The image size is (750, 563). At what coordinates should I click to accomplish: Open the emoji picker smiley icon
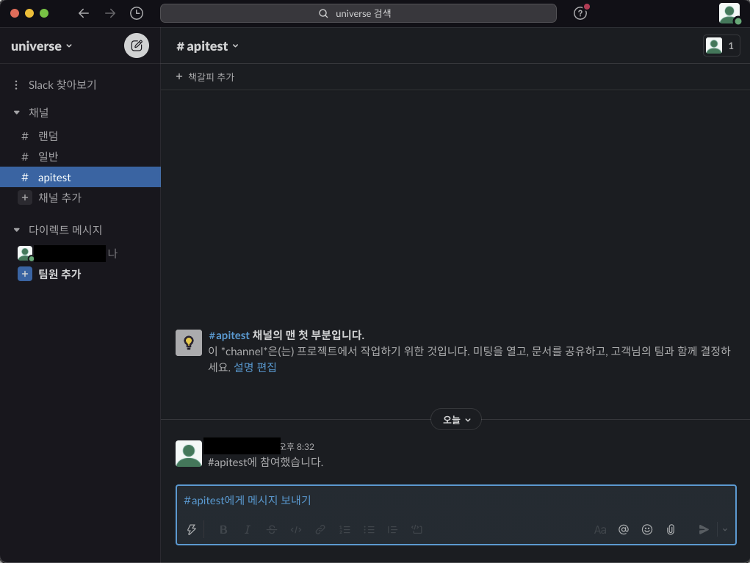pos(647,529)
